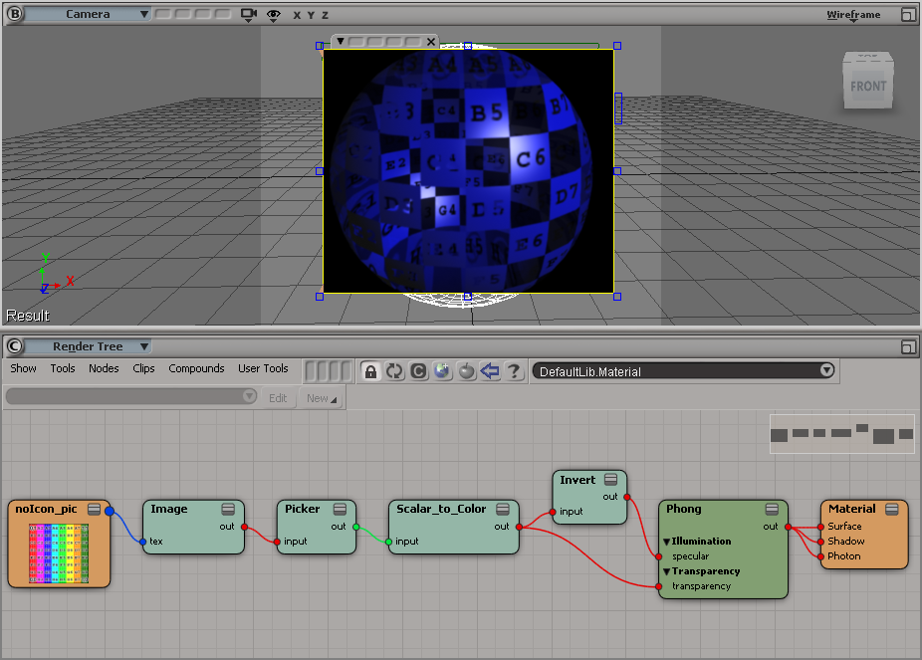Screen dimensions: 922x660
Task: Click the Wireframe display mode label
Action: (x=853, y=15)
